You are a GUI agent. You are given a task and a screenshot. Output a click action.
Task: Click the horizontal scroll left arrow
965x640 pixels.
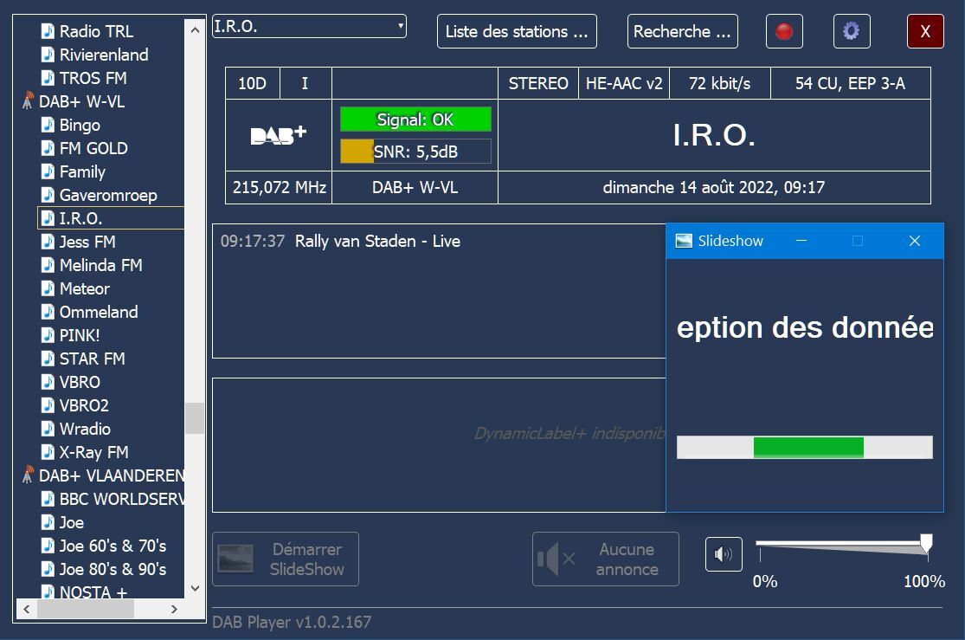coord(27,609)
